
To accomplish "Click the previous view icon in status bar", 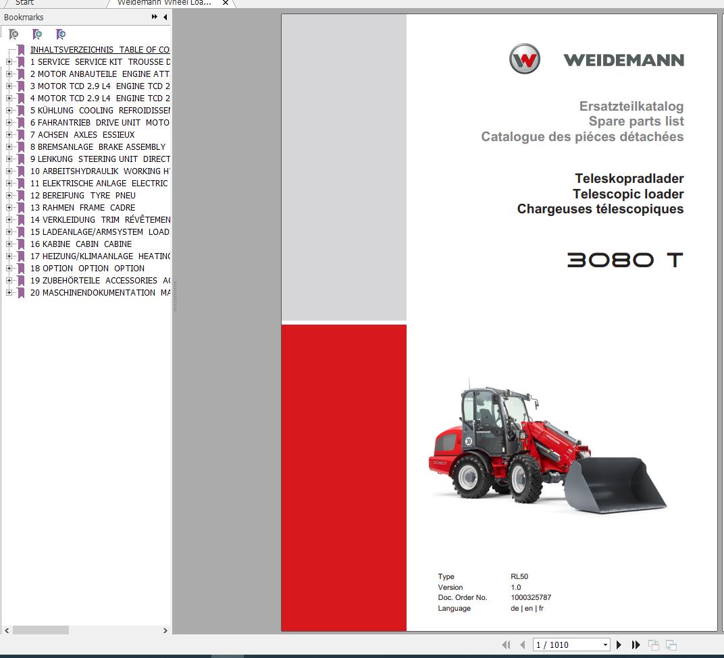I will 653,645.
